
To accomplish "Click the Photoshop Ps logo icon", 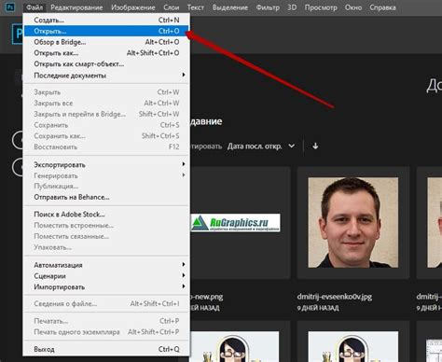I will [x=10, y=7].
